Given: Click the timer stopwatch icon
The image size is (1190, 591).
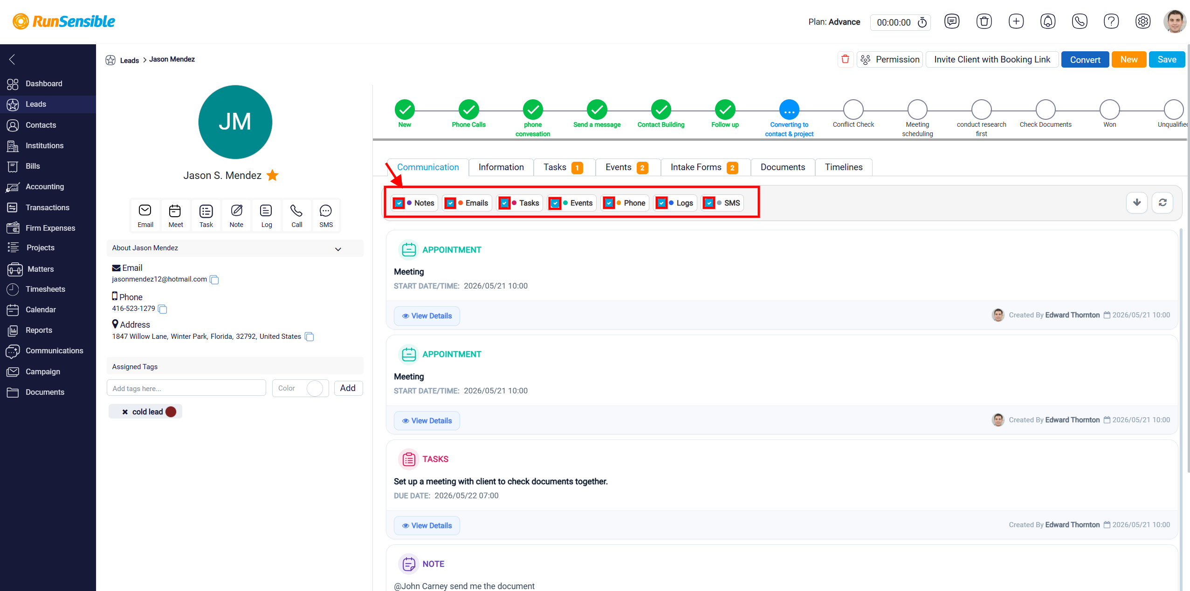Looking at the screenshot, I should tap(922, 22).
